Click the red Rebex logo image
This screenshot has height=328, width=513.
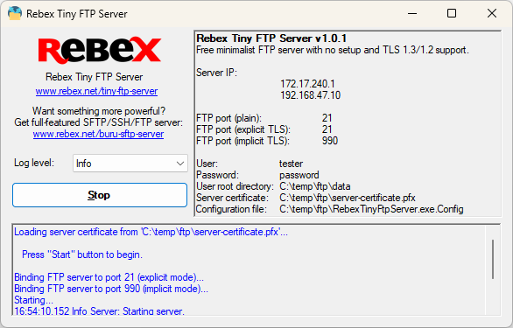100,50
